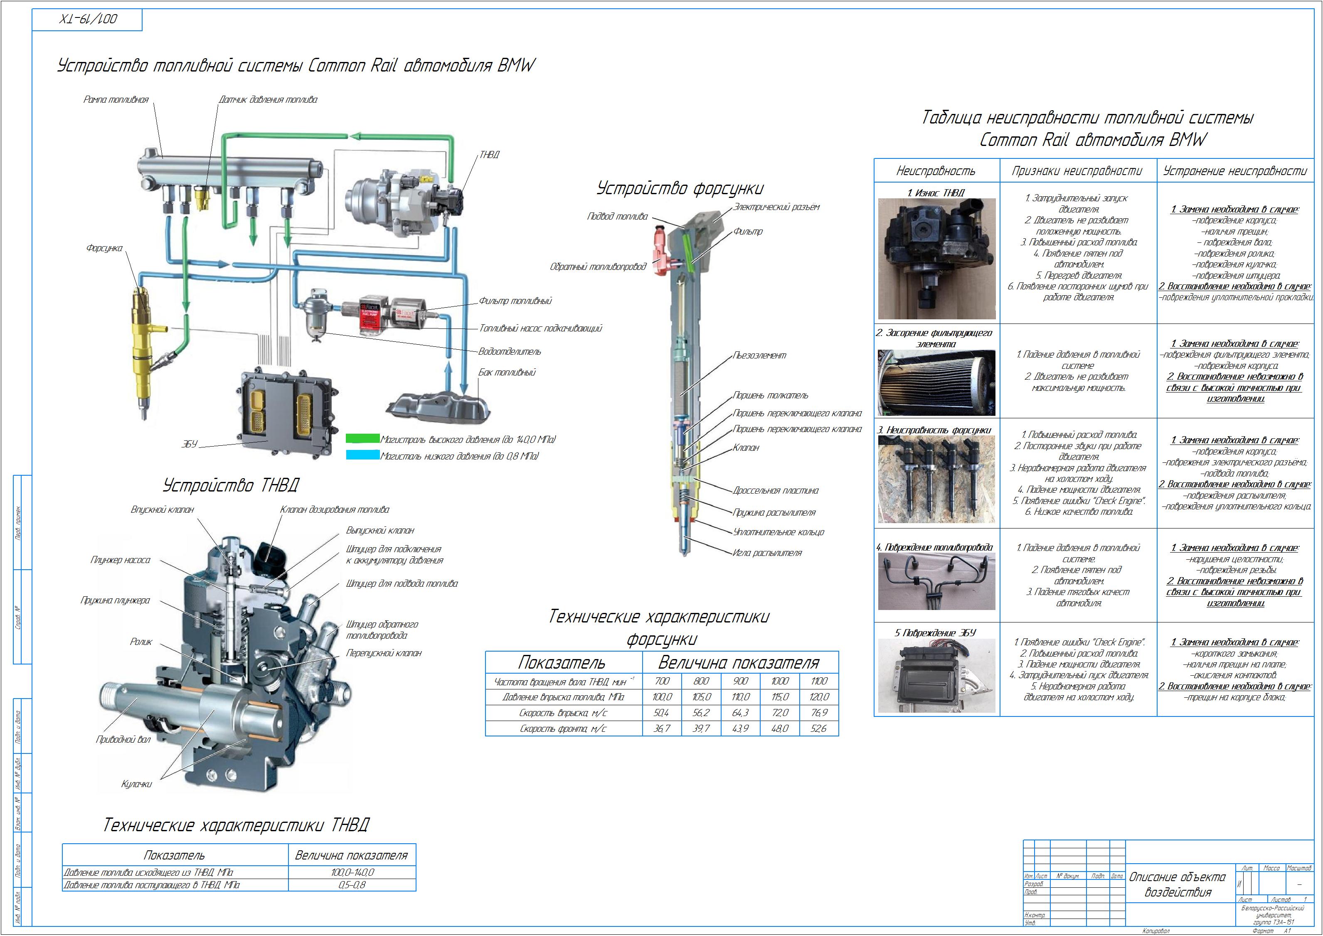Click the 'Кулачки' label

coord(137,784)
